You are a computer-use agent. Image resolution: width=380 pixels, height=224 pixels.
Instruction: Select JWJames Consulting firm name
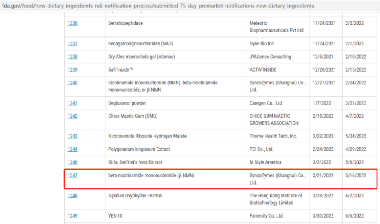(x=271, y=57)
